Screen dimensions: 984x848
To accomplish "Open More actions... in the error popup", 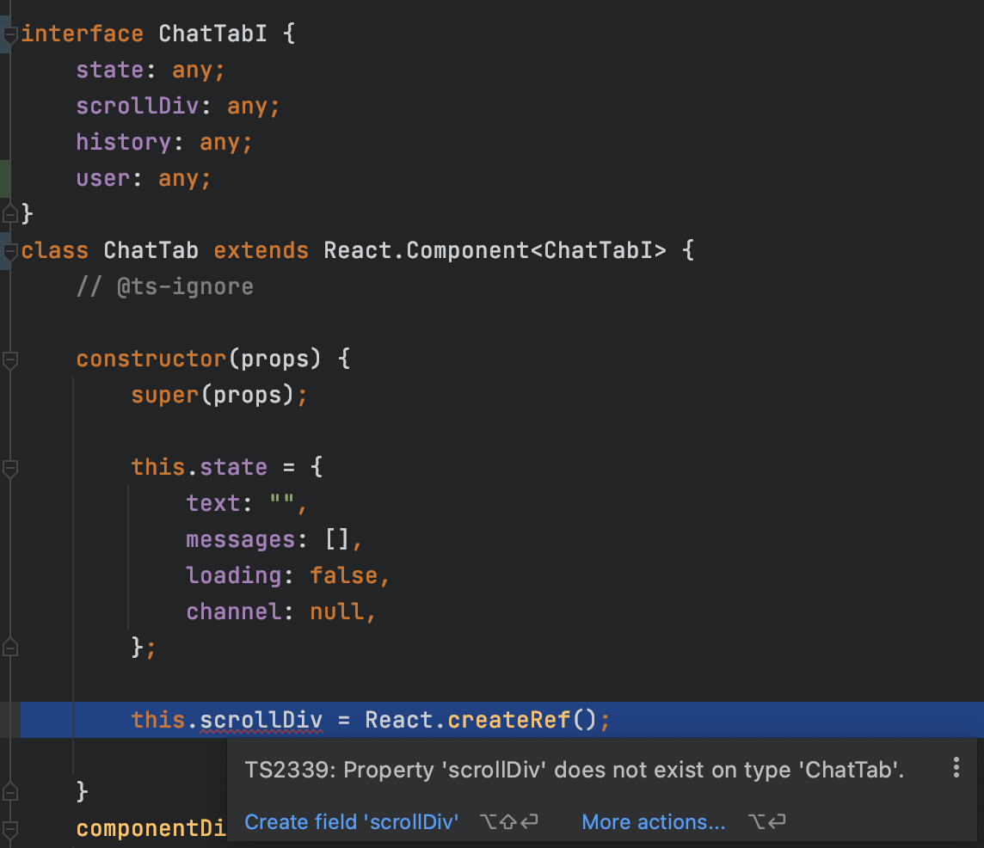I will click(654, 822).
